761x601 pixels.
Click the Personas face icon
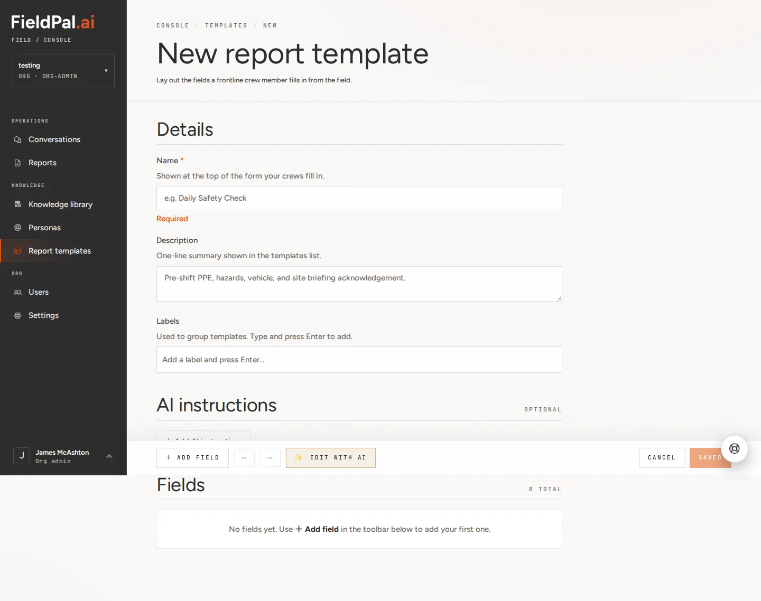tap(17, 228)
